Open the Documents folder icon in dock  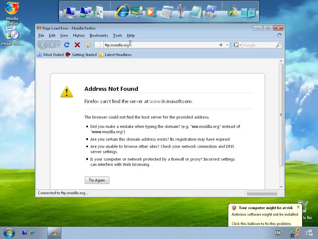[98, 12]
